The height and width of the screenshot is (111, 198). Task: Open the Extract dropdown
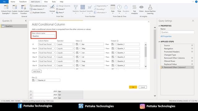tap(60, 9)
